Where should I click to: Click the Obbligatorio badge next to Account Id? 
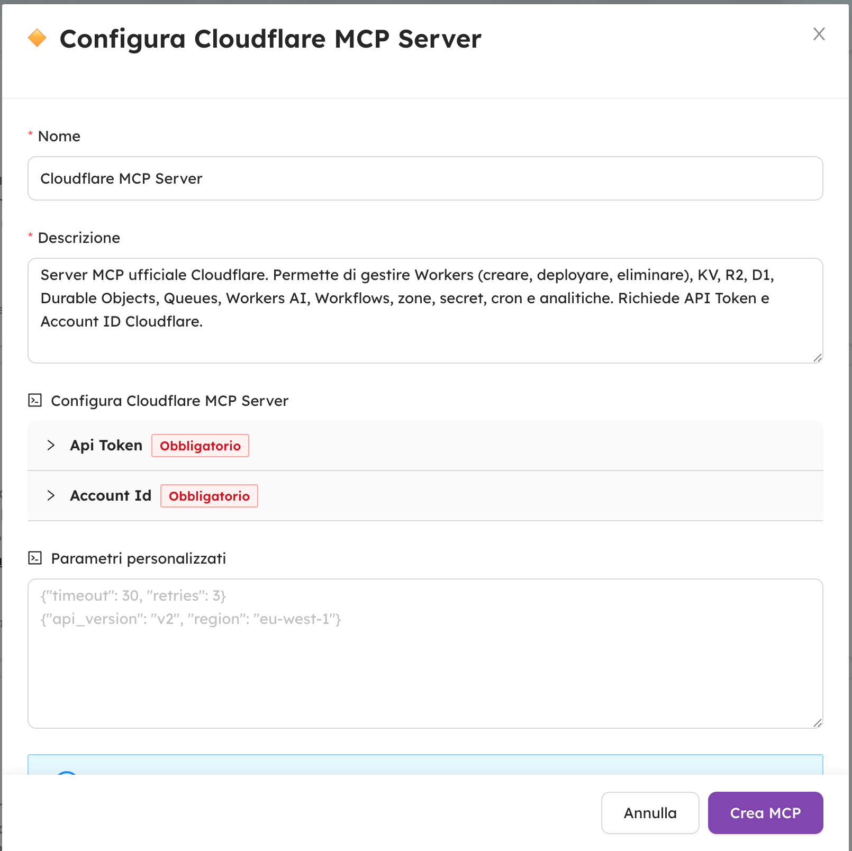point(209,496)
